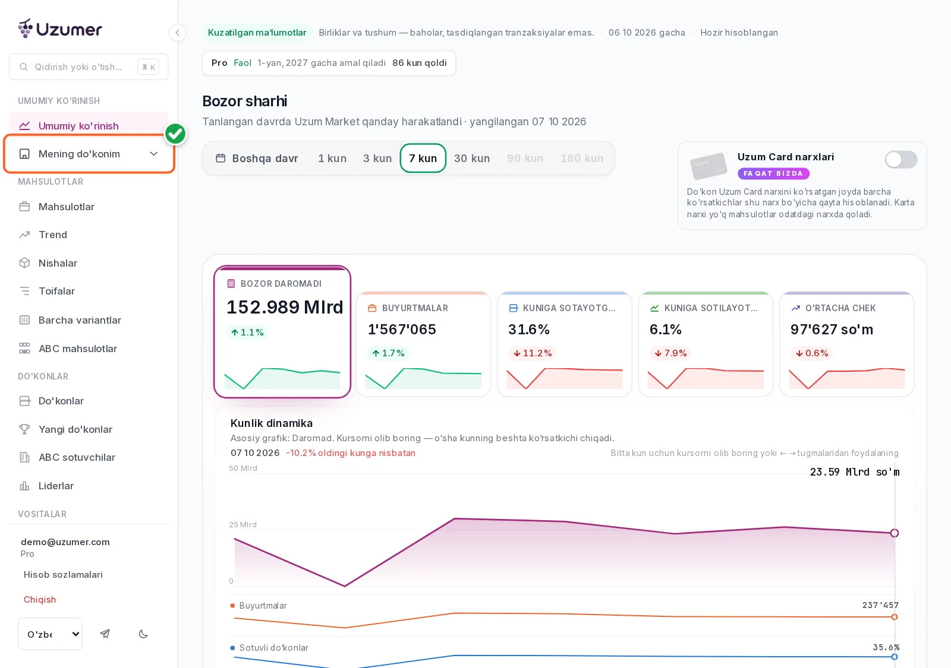Select the Buyurtmalar metric card
This screenshot has height=668, width=951.
pos(423,344)
